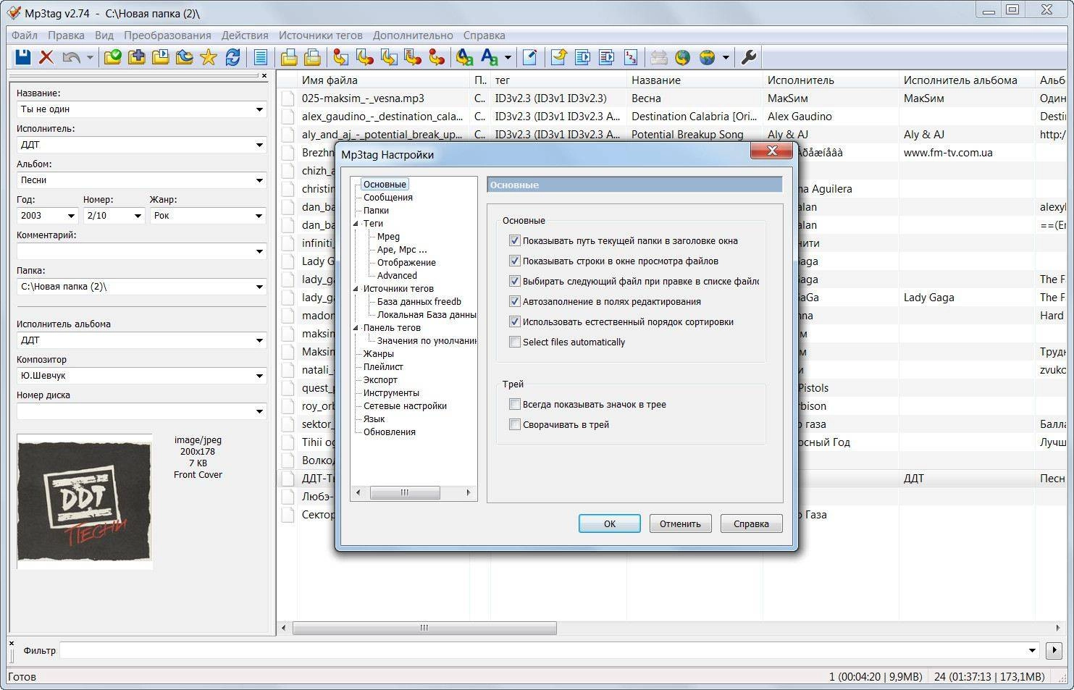
Task: Click the Tag to Filename converter icon
Action: [340, 57]
